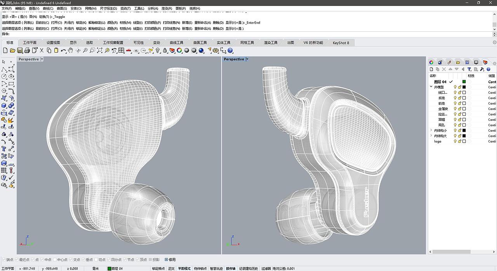497x271 pixels.
Task: Open right Perspective viewport dropdown arrow
Action: coord(247,59)
